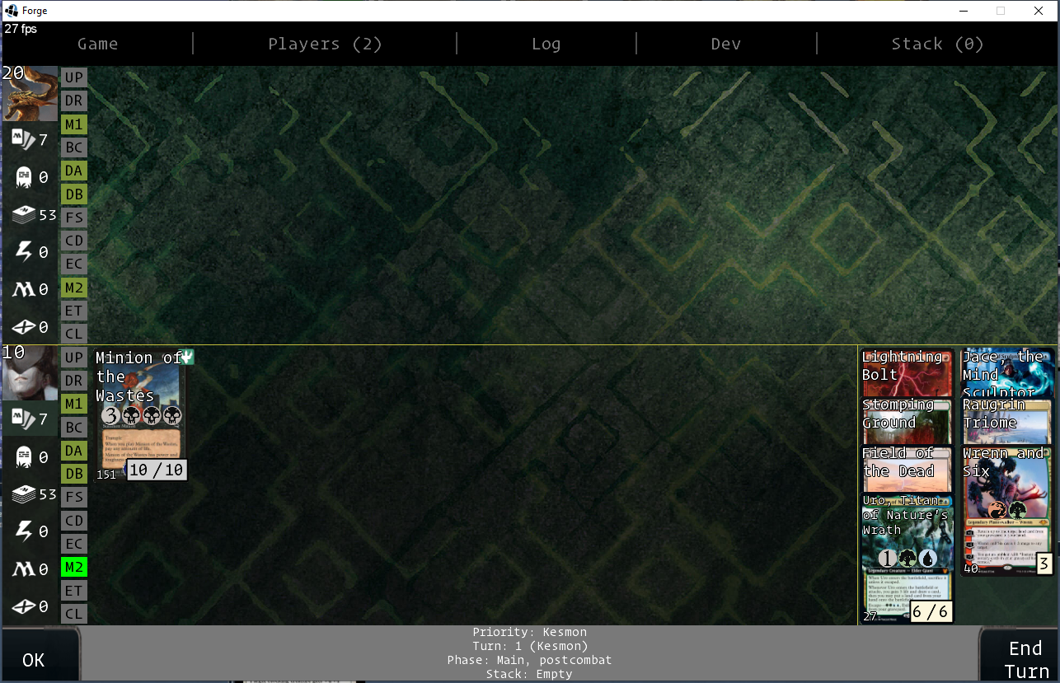Toggle opponent's FS phase stop
Image resolution: width=1060 pixels, height=683 pixels.
(74, 218)
